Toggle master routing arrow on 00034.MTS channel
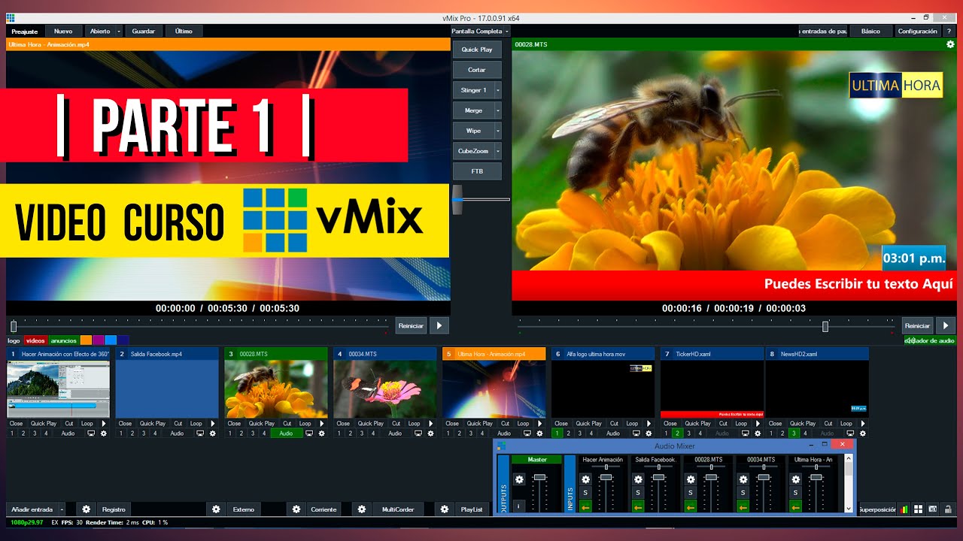The height and width of the screenshot is (541, 963). pos(744,507)
